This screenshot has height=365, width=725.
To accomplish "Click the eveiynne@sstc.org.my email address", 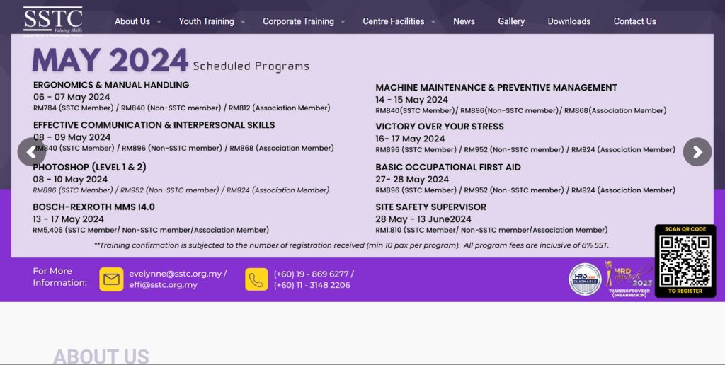I will click(x=176, y=274).
